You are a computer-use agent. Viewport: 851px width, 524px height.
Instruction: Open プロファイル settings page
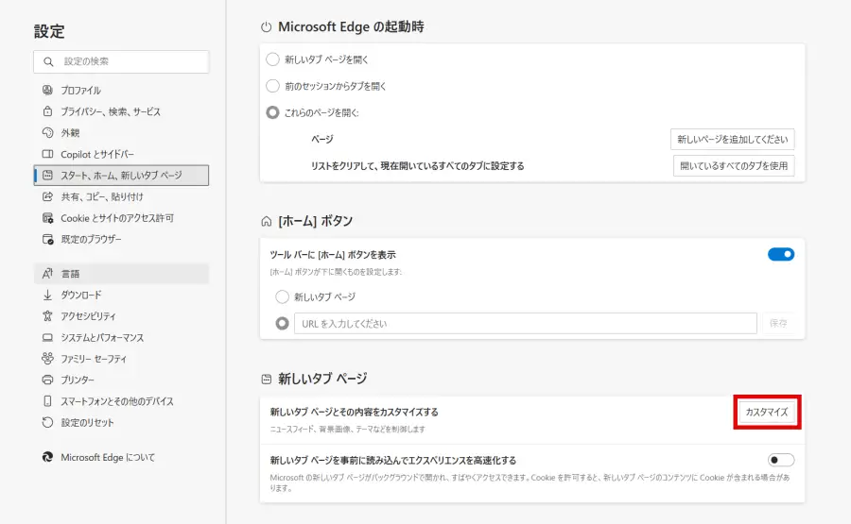tap(121, 90)
